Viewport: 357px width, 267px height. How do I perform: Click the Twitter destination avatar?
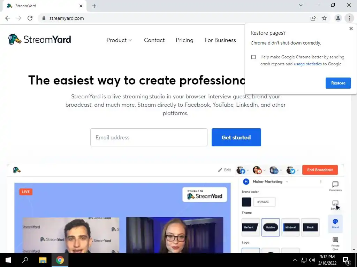coord(291,170)
